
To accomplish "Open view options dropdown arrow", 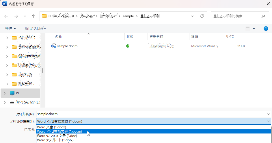I will pos(254,29).
